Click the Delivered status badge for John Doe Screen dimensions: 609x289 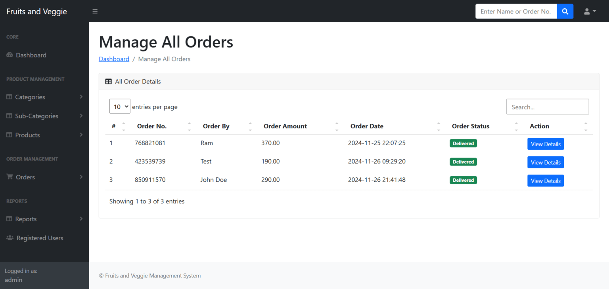click(463, 180)
